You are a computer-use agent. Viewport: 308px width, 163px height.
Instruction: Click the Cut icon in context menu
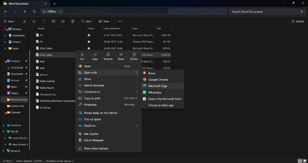(82, 56)
